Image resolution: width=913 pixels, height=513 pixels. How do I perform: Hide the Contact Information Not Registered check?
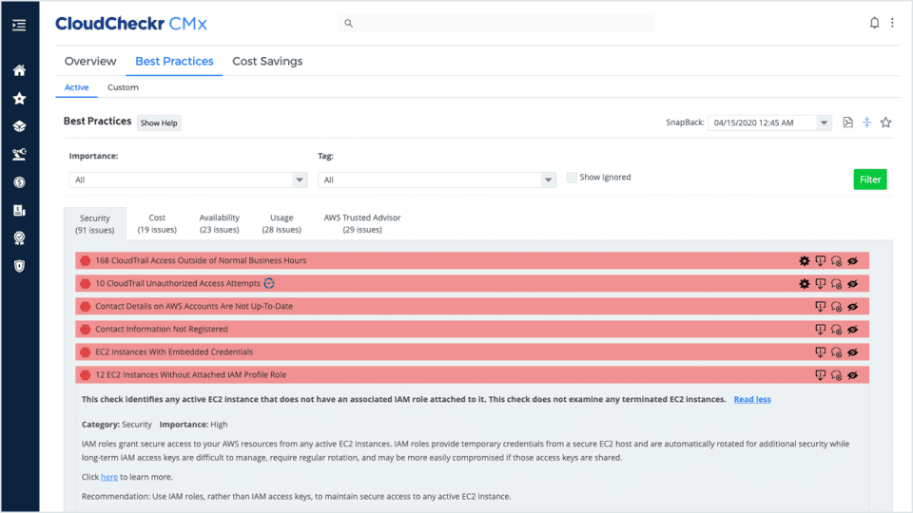point(852,330)
